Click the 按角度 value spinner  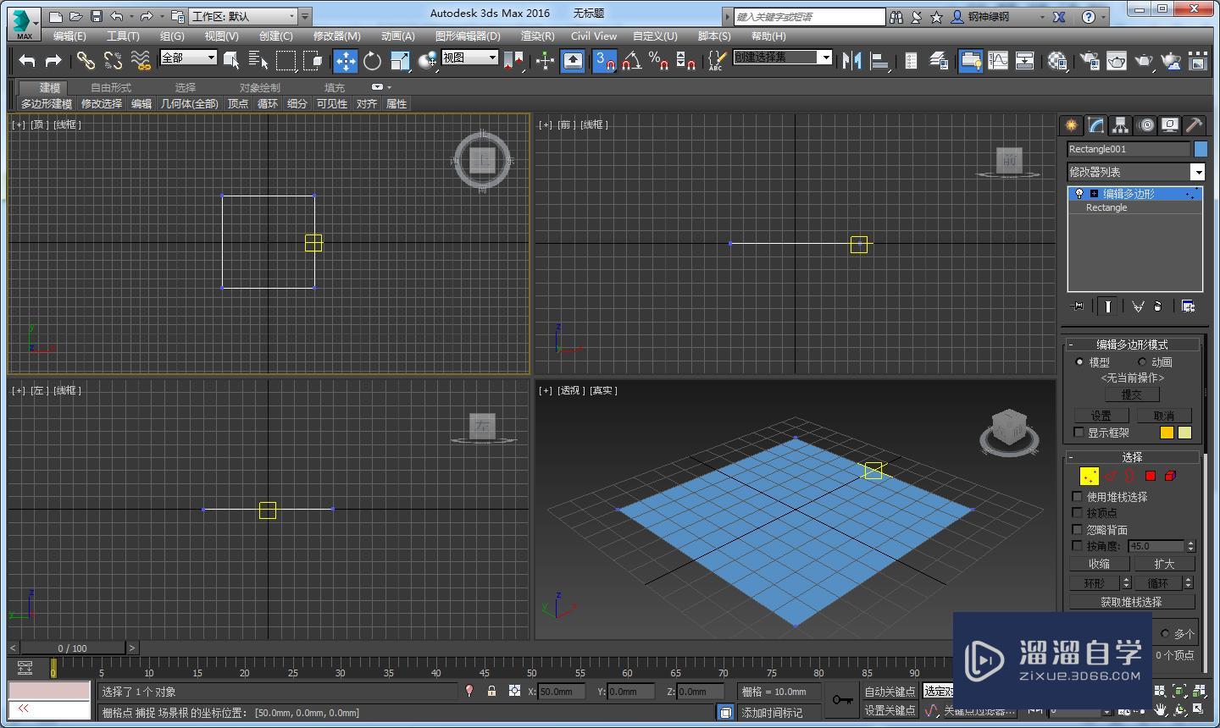1190,546
